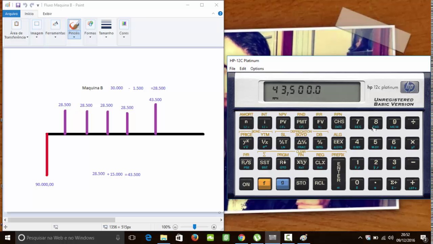433x244 pixels.
Task: Open the Customize Quick Access Toolbar arrow
Action: tap(38, 5)
